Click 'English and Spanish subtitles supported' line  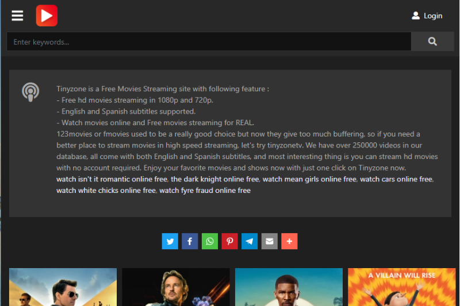(126, 111)
